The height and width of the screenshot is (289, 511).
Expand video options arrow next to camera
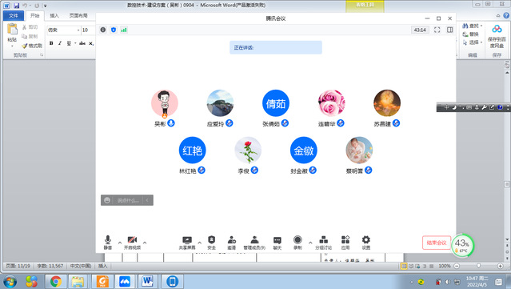(145, 243)
